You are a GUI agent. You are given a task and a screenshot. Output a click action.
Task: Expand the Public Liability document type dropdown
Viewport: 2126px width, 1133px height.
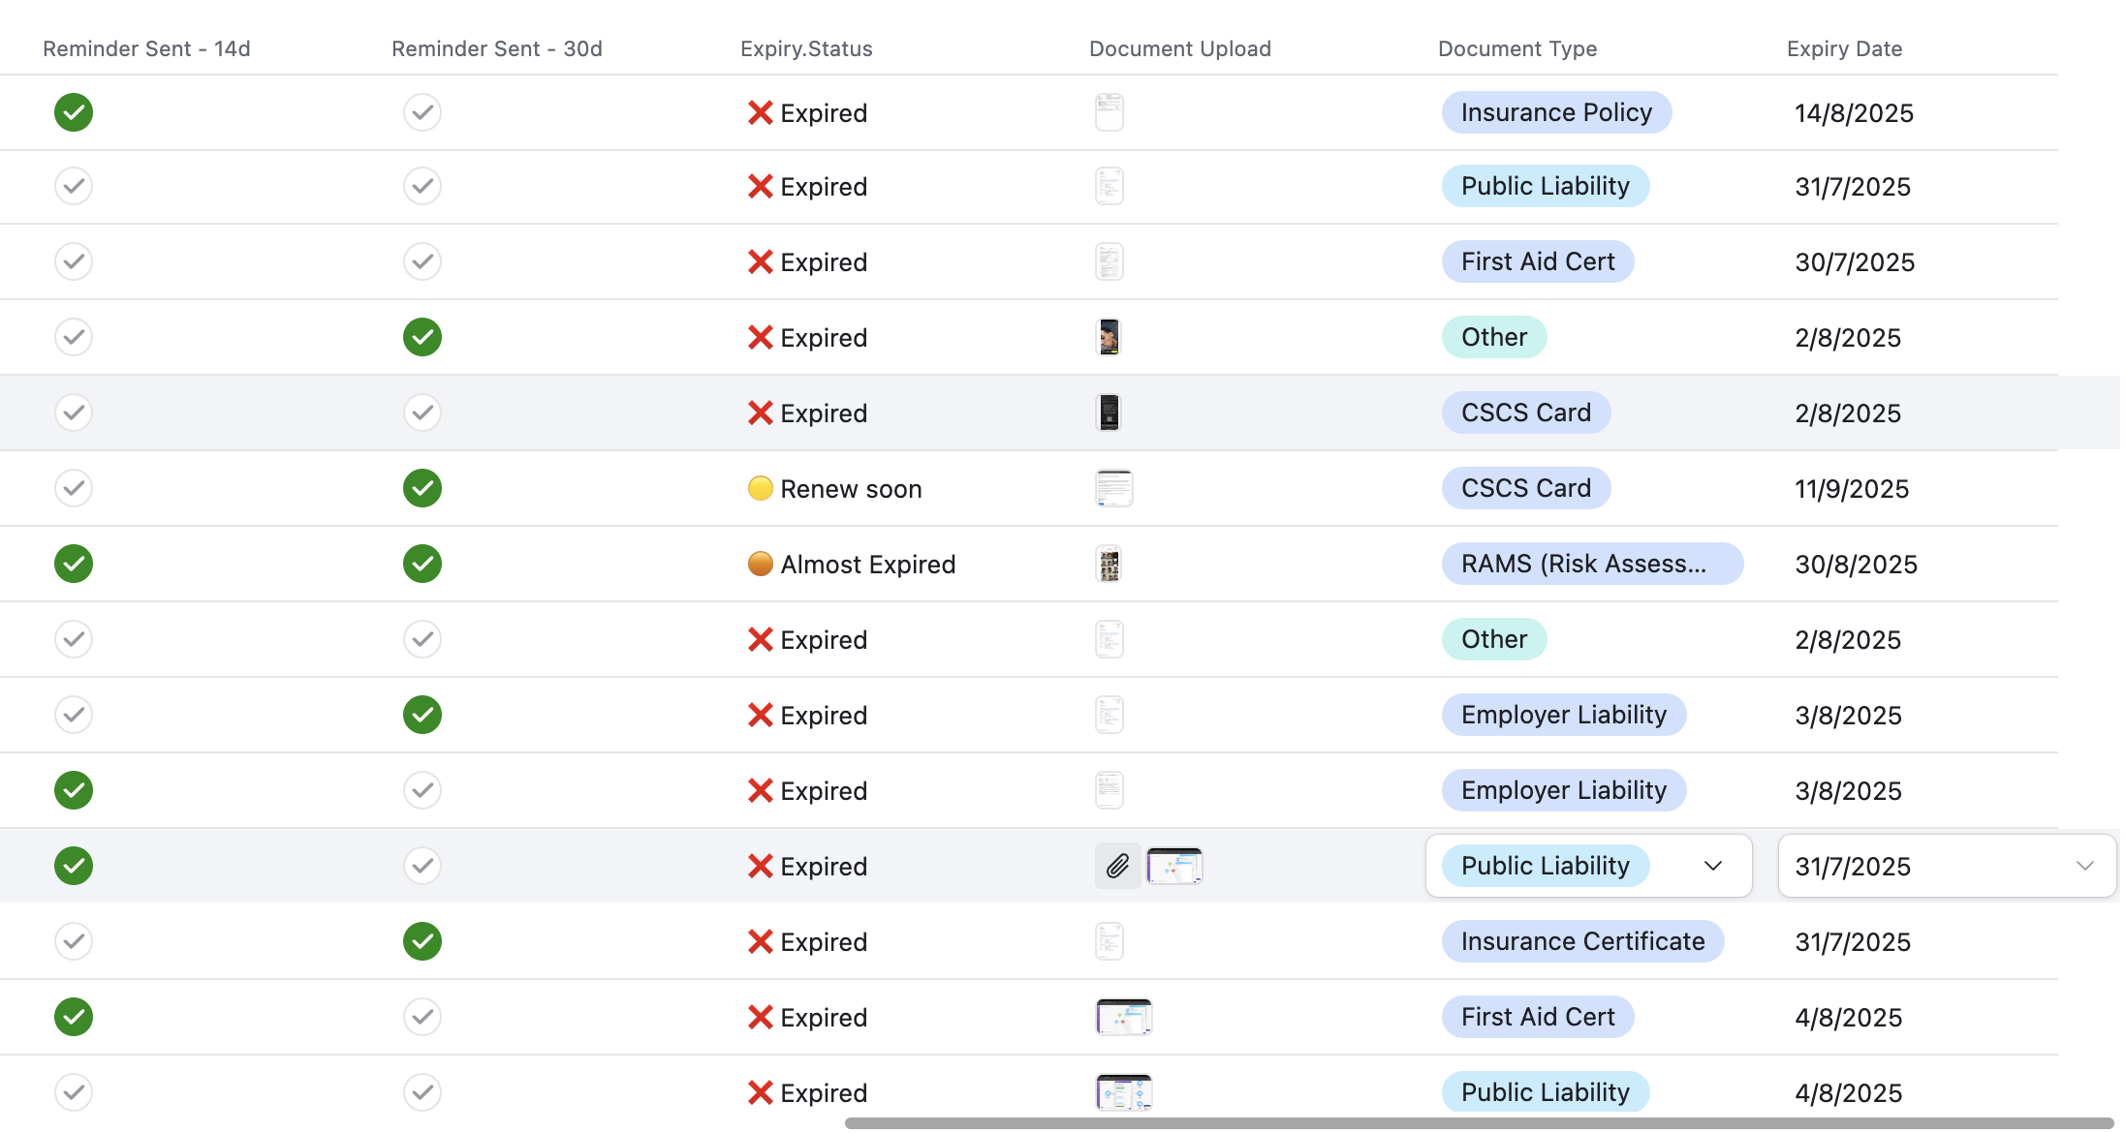[1712, 866]
